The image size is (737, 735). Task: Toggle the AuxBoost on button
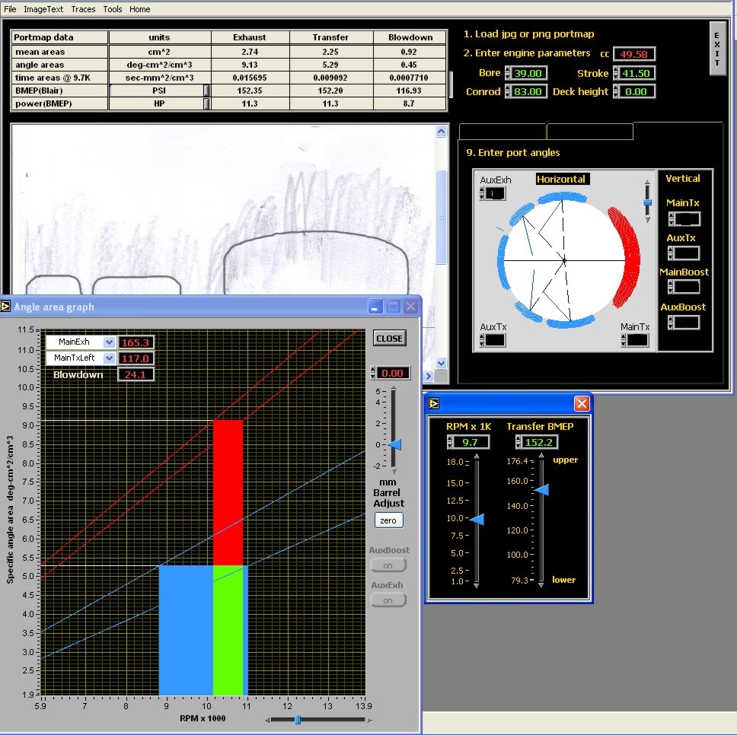[388, 565]
